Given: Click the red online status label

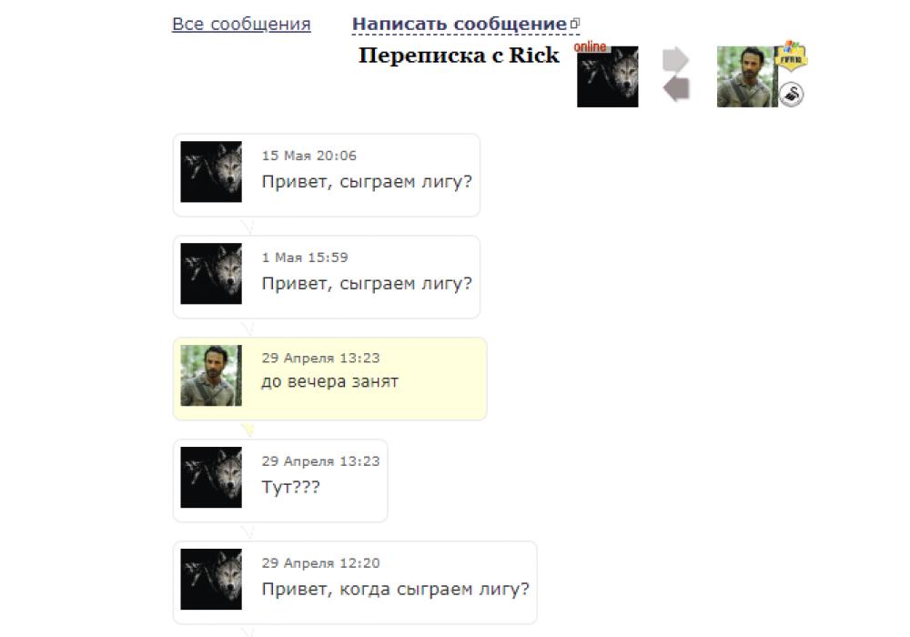Looking at the screenshot, I should coord(591,47).
